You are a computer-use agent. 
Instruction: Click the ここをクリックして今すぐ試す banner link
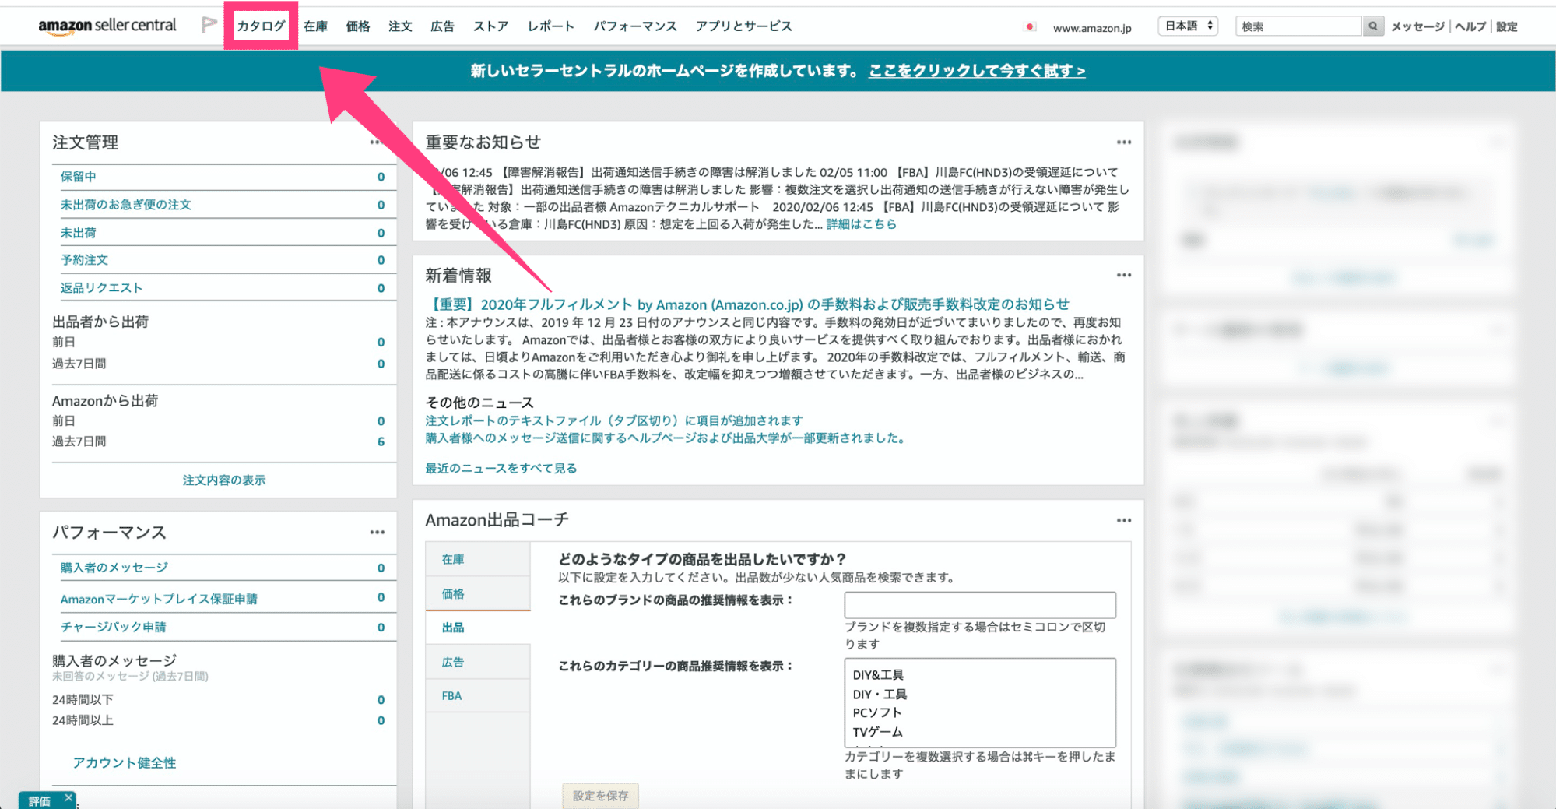[977, 71]
